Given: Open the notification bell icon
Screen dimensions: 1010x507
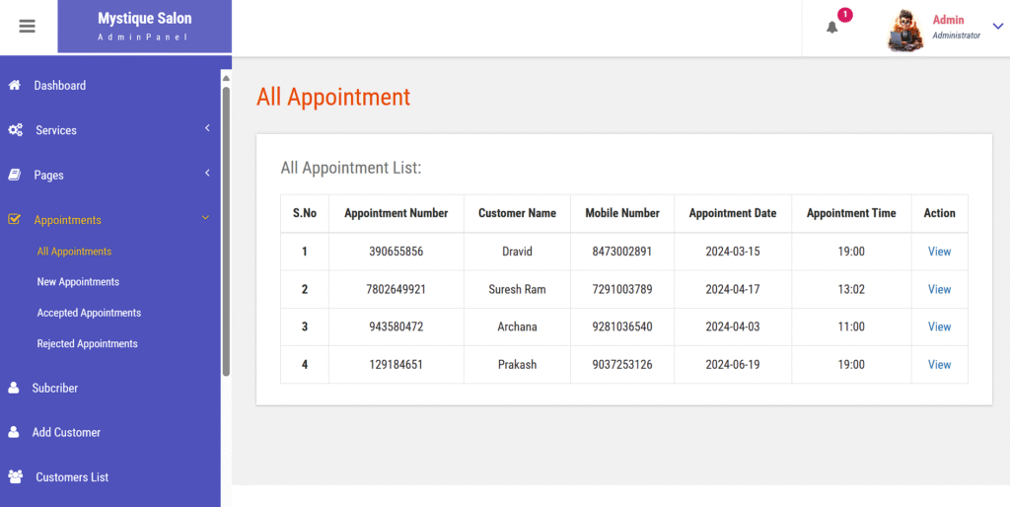Looking at the screenshot, I should tap(832, 27).
